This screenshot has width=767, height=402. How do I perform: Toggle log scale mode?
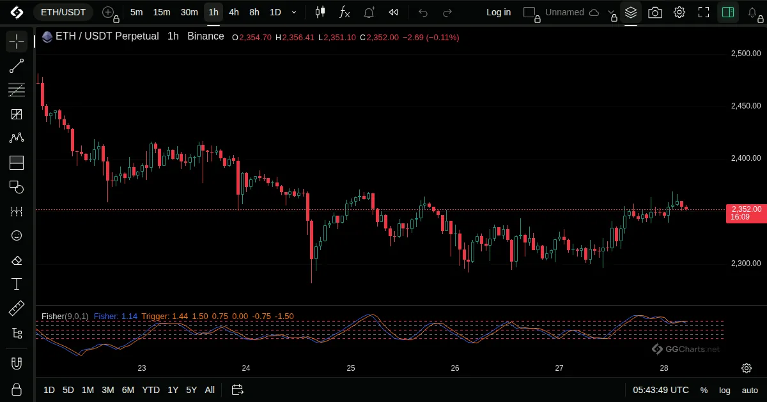pyautogui.click(x=725, y=390)
